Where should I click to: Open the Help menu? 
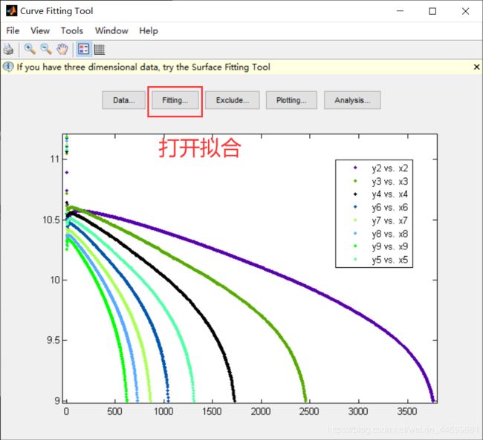[x=149, y=30]
